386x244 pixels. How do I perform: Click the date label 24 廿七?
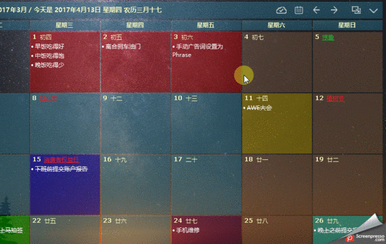(186, 221)
